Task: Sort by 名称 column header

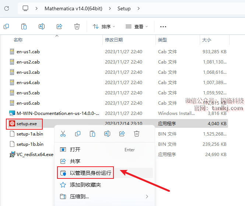Action: tap(18, 40)
